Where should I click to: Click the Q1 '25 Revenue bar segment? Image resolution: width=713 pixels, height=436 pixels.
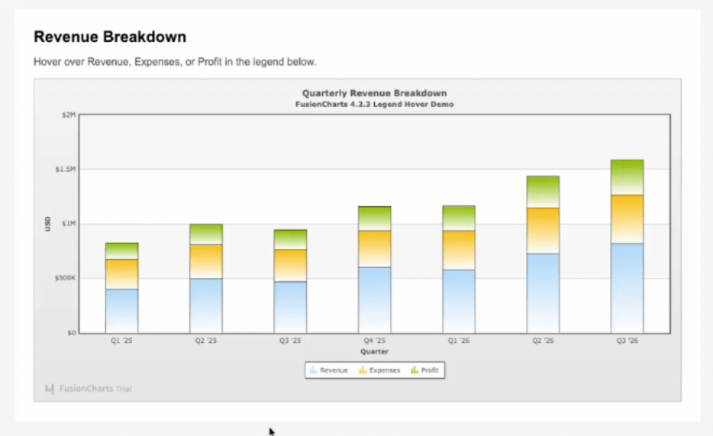click(122, 311)
